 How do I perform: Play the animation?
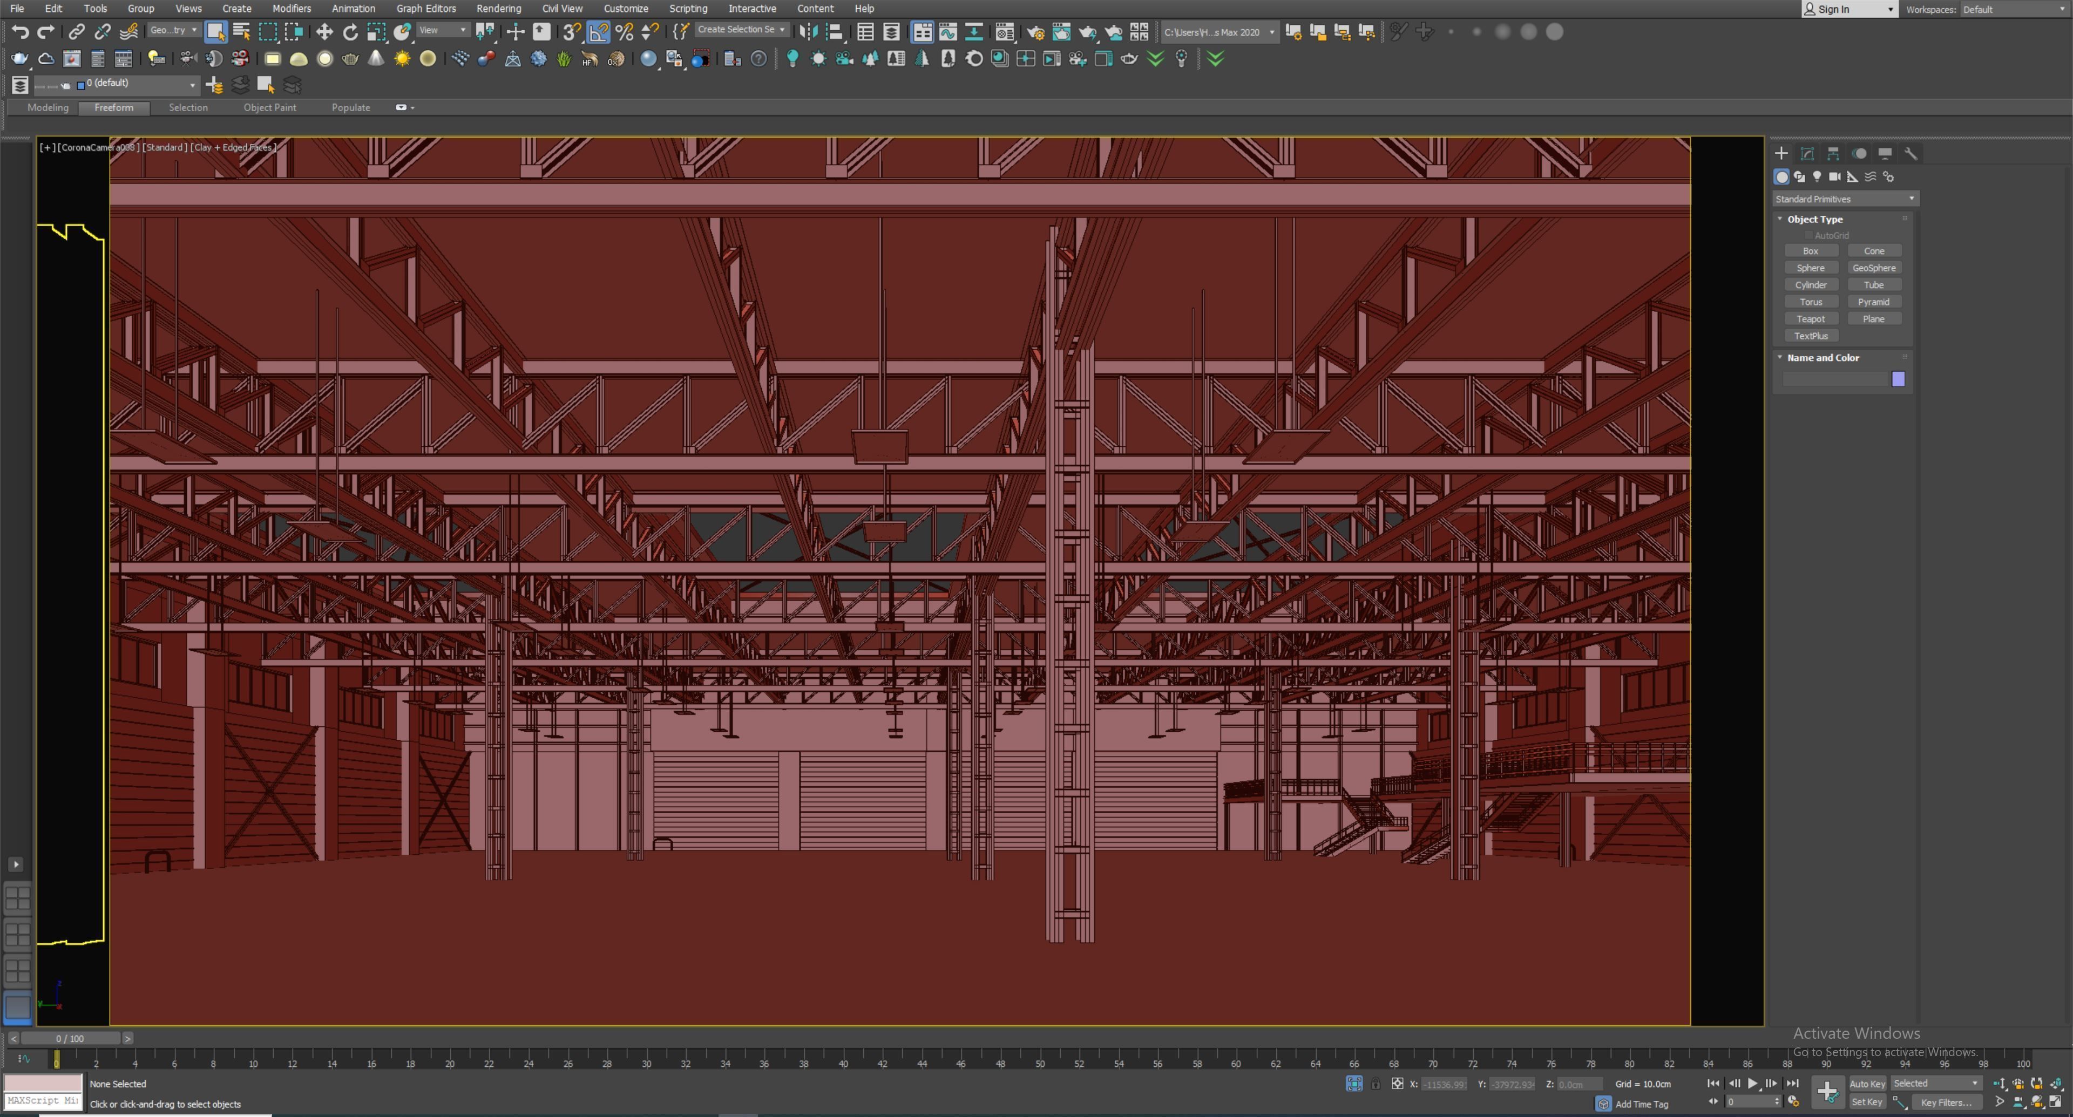(x=1753, y=1083)
